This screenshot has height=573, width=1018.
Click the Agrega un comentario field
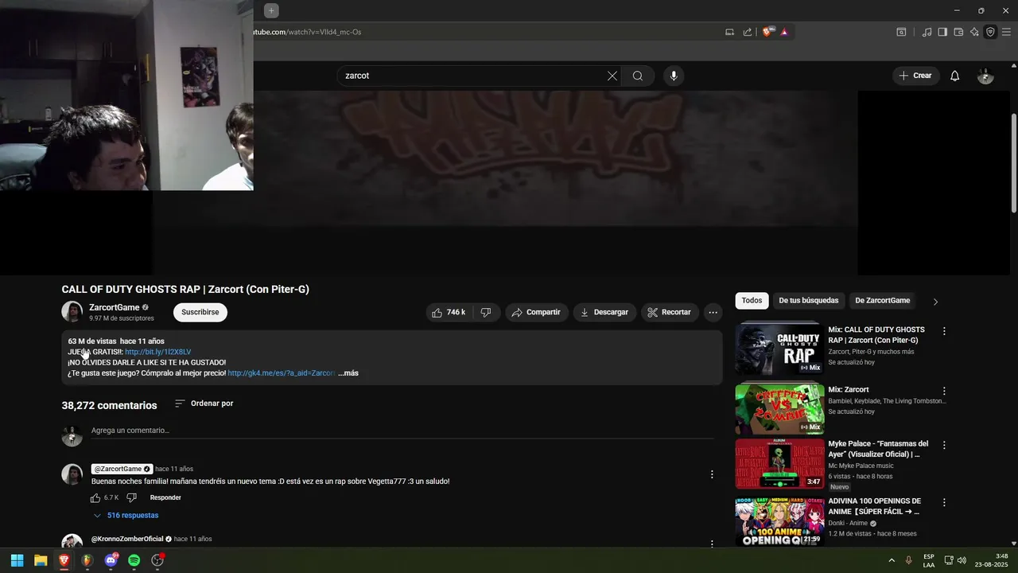402,431
